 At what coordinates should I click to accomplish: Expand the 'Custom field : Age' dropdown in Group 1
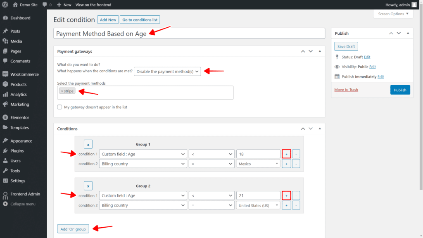click(x=143, y=154)
